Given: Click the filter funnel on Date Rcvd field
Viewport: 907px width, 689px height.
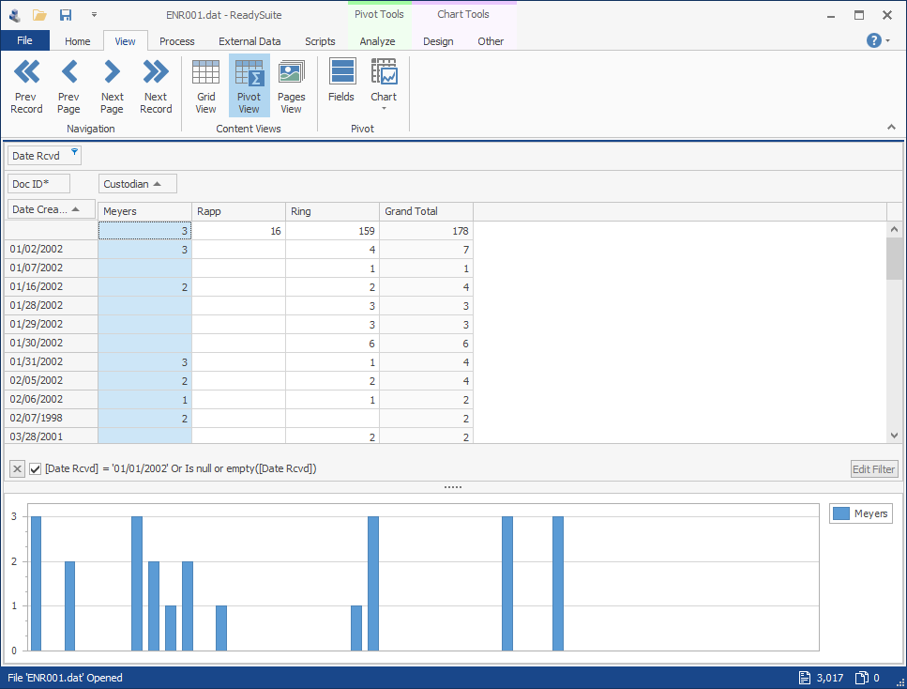Looking at the screenshot, I should pyautogui.click(x=73, y=151).
